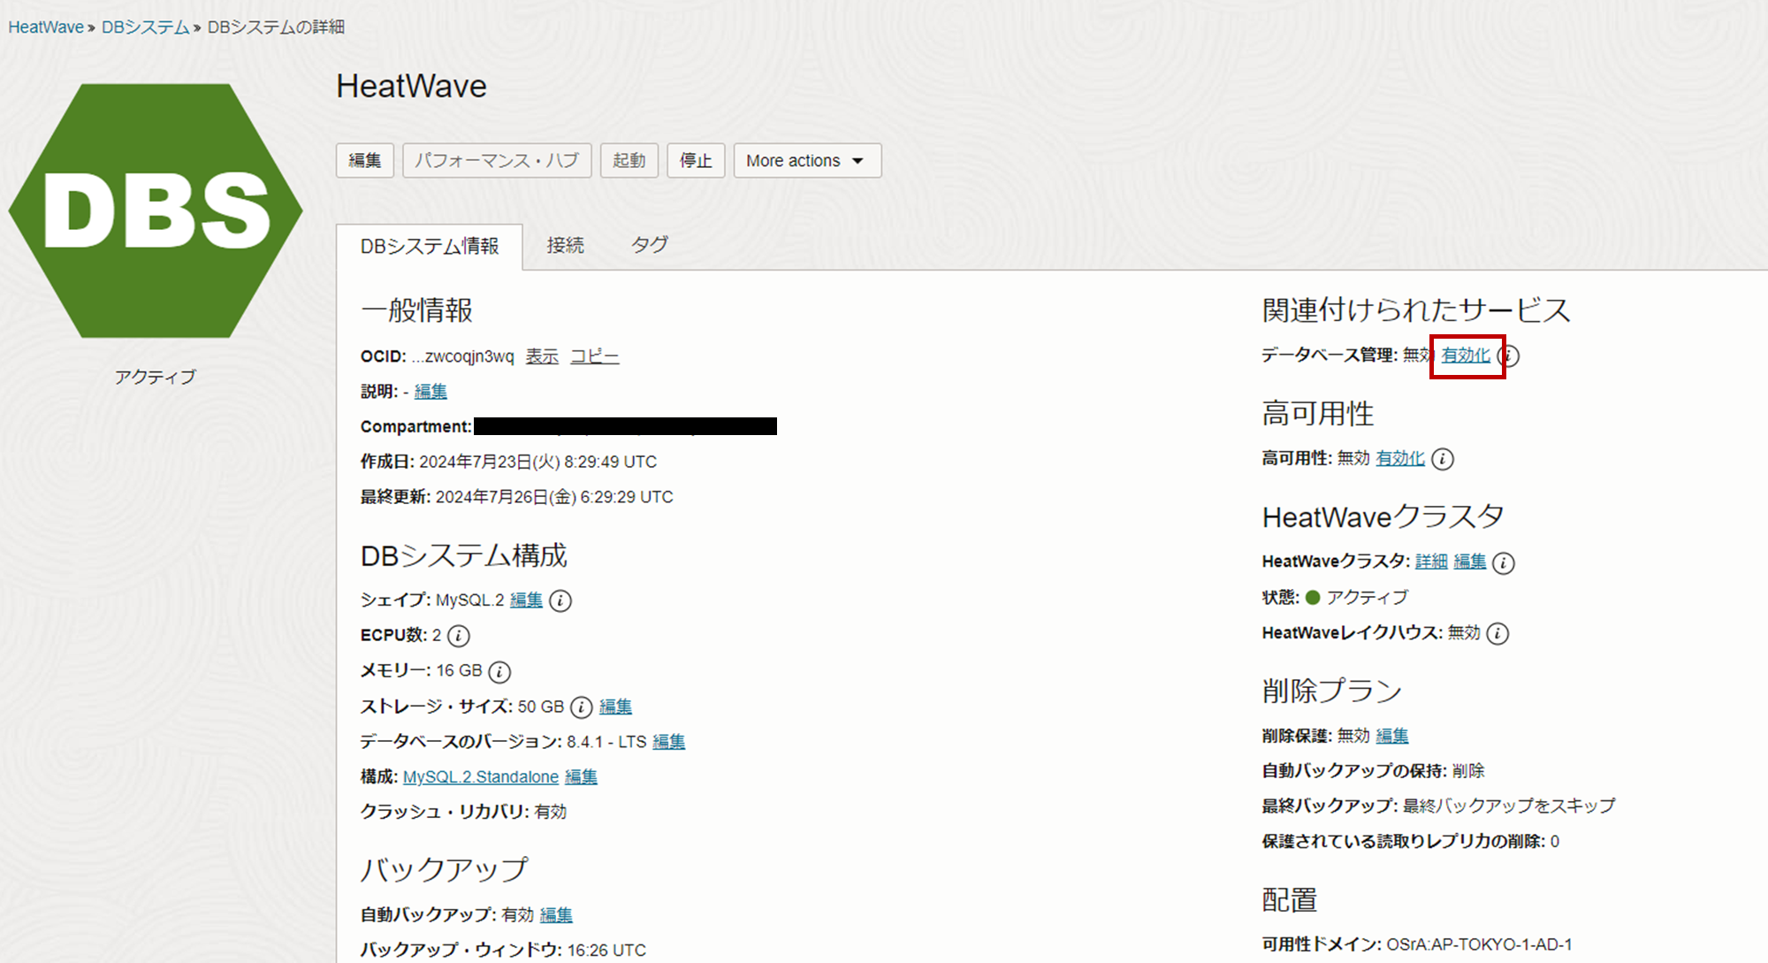Click info icon beside ストレージ・サイズ 50 GB

tap(581, 707)
